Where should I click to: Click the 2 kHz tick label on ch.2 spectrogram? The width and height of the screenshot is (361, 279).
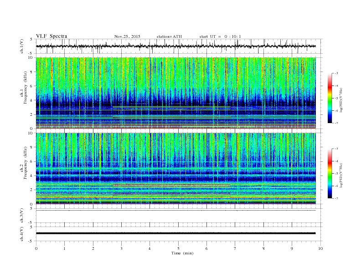(x=31, y=190)
